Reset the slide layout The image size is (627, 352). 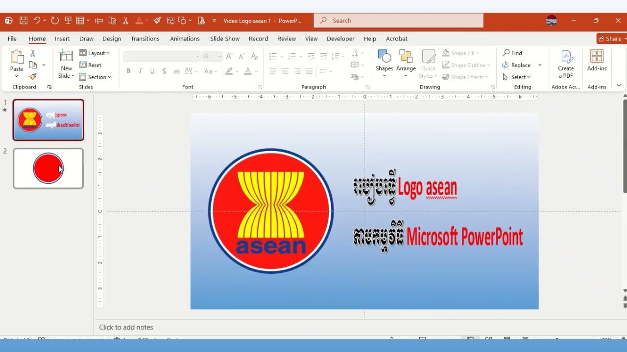point(91,65)
